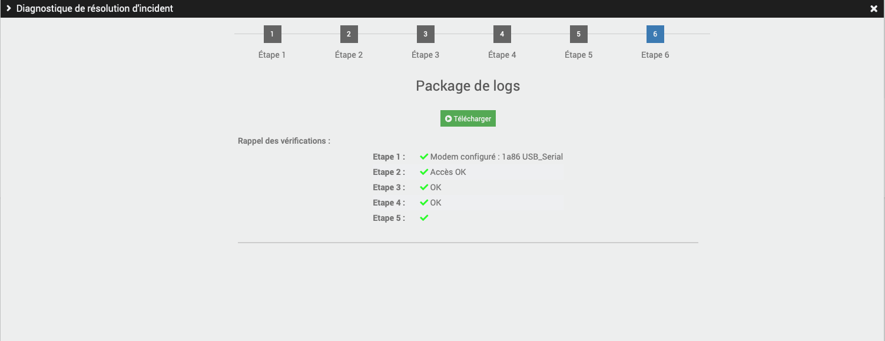Image resolution: width=885 pixels, height=341 pixels.
Task: Click green checkmark beside Etape 1 result
Action: pyautogui.click(x=423, y=157)
